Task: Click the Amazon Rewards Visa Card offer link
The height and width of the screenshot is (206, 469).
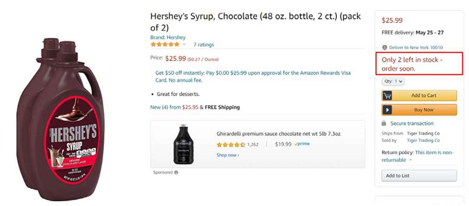Action: tap(253, 76)
